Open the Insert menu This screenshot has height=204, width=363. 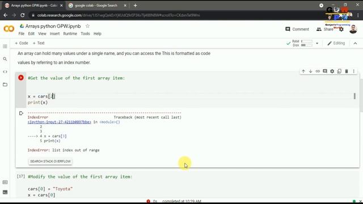pyautogui.click(x=54, y=34)
